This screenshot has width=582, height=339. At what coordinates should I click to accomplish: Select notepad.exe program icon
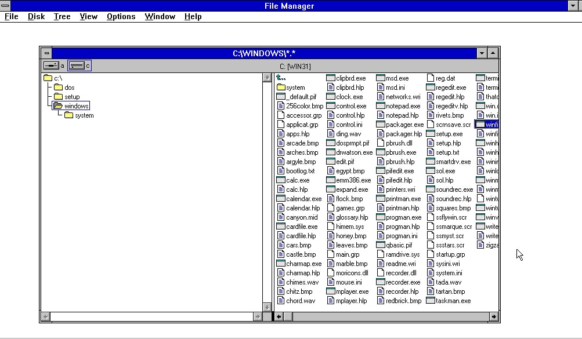pyautogui.click(x=380, y=106)
